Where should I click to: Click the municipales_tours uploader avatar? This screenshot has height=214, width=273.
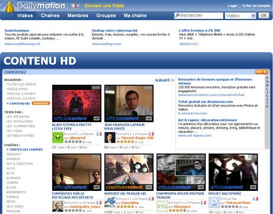coord(58,206)
